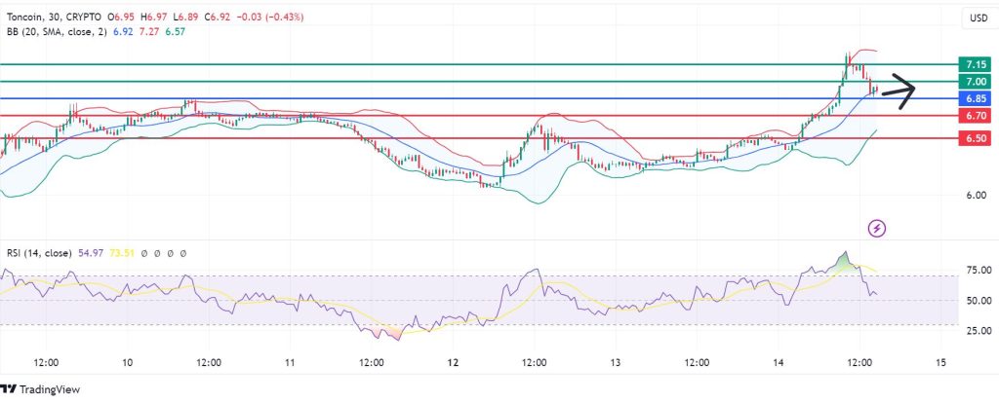The height and width of the screenshot is (403, 999).
Task: Select the 7.00 price level label
Action: tap(976, 82)
